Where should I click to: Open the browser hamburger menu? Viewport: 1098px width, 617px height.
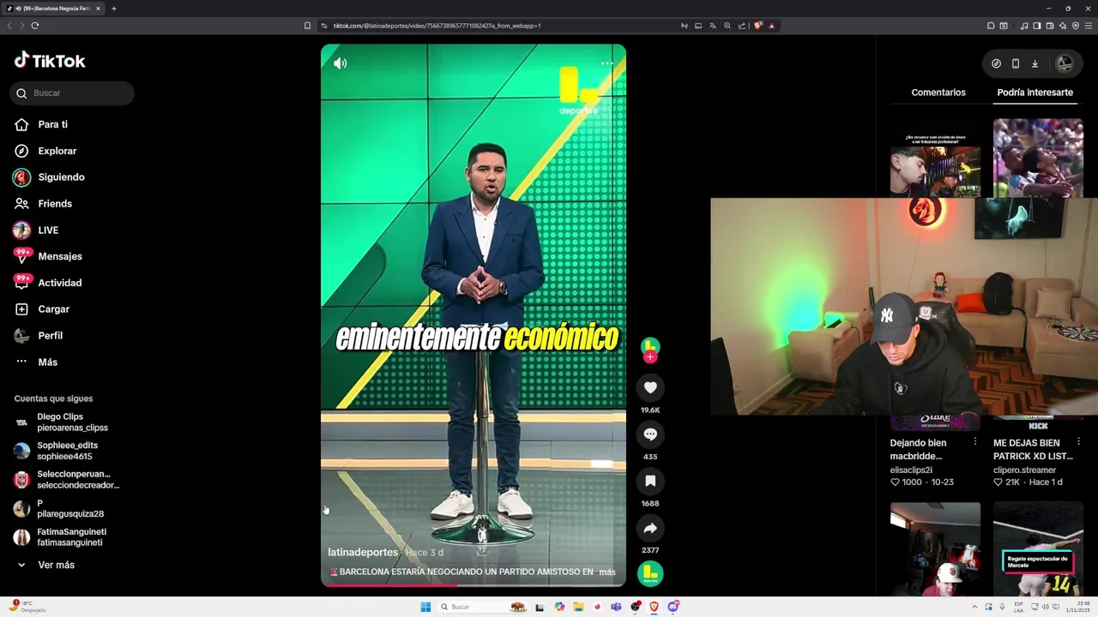[1089, 26]
